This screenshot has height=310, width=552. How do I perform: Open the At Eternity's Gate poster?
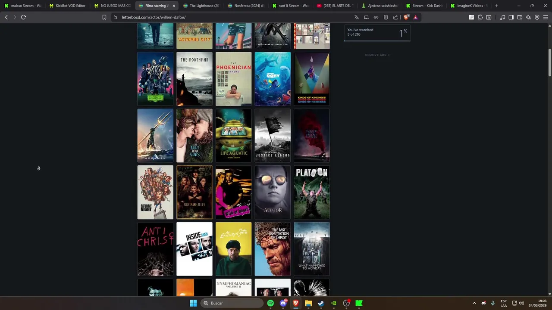coord(233,249)
